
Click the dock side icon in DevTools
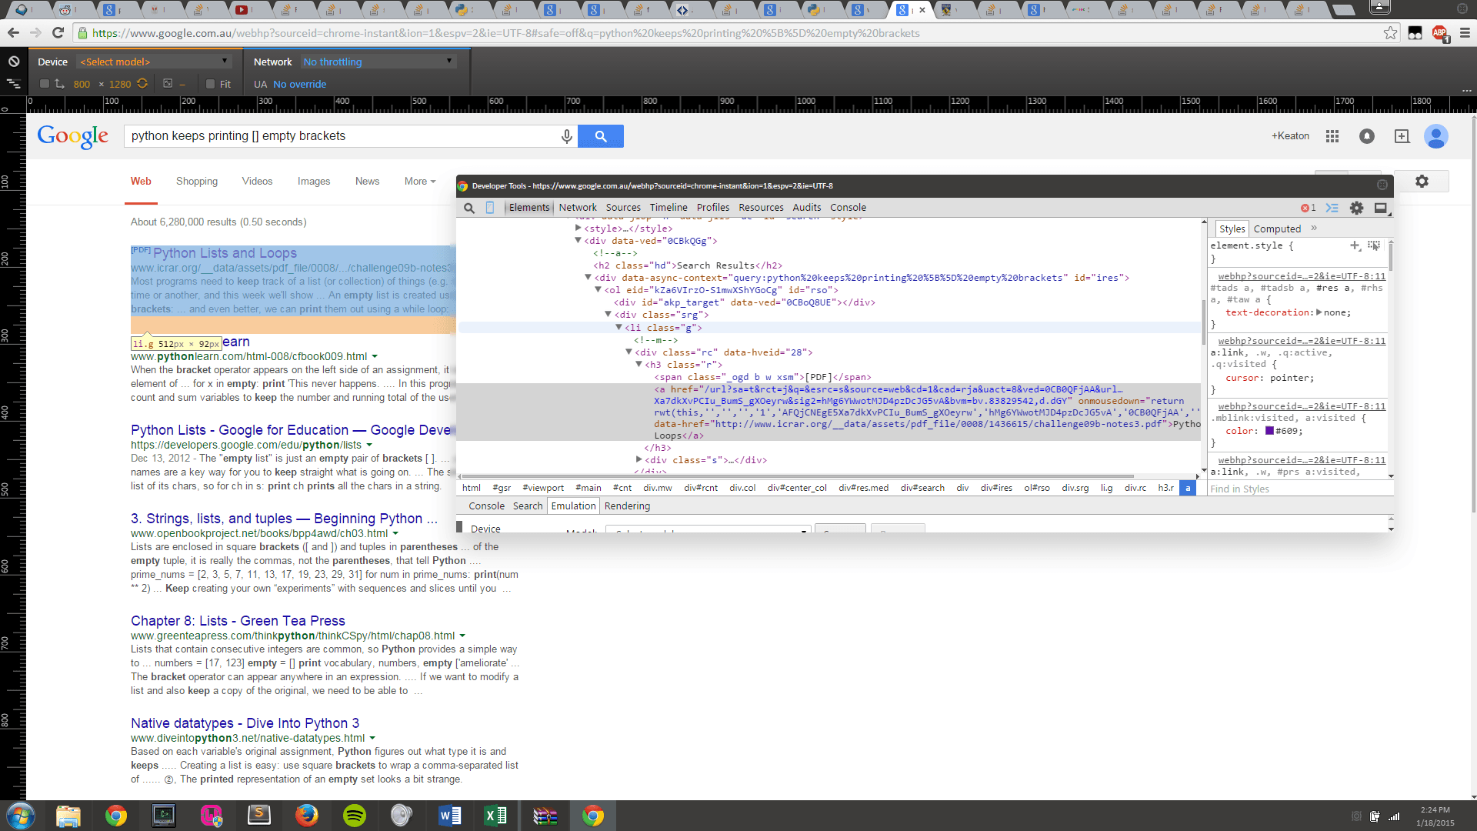1381,208
